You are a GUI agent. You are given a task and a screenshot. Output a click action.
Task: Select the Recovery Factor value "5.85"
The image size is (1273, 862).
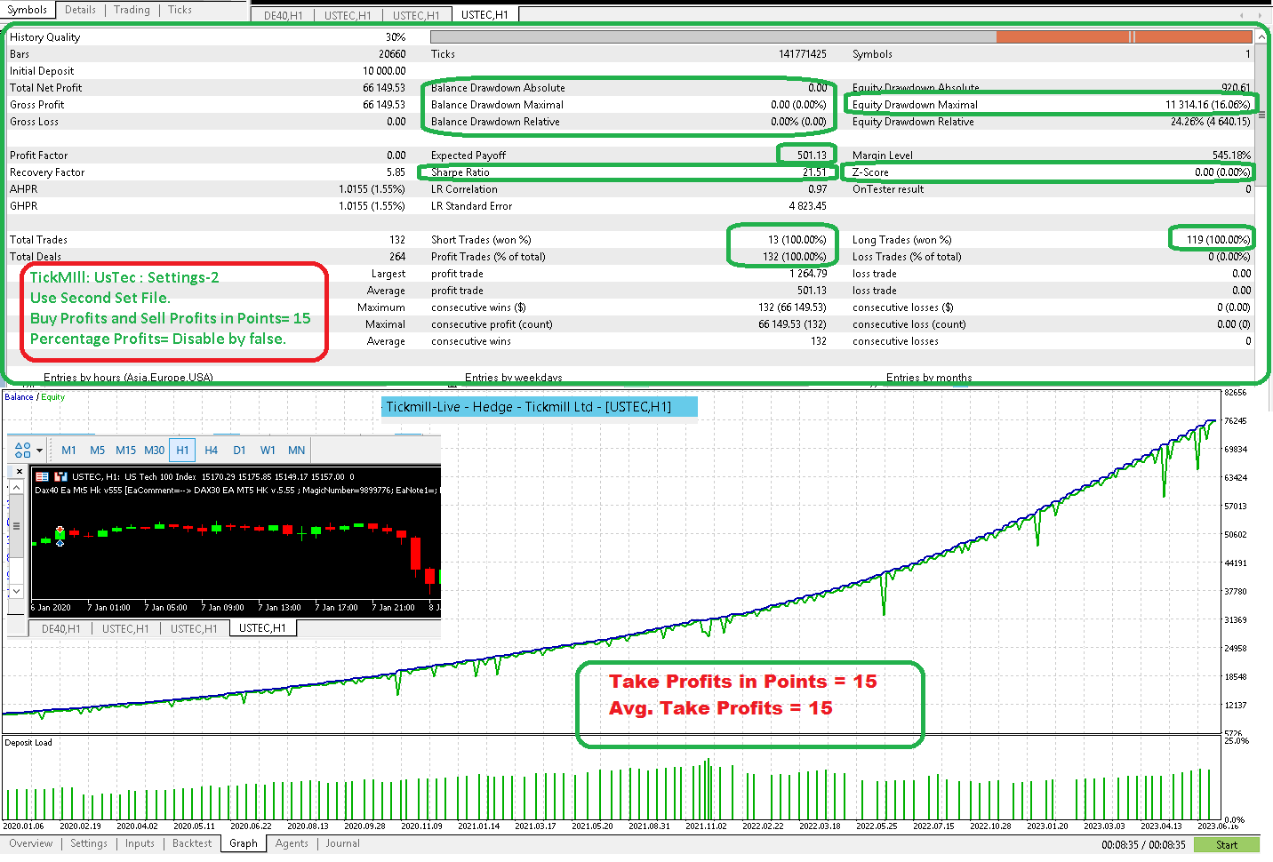coord(396,172)
